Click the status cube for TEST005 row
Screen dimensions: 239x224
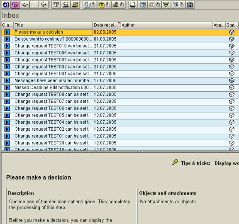pos(232,53)
